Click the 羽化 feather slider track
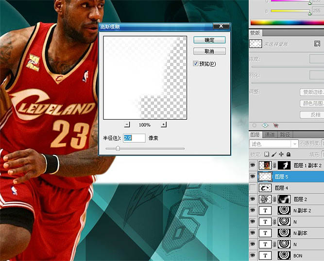This screenshot has width=324, height=261. pos(288,83)
